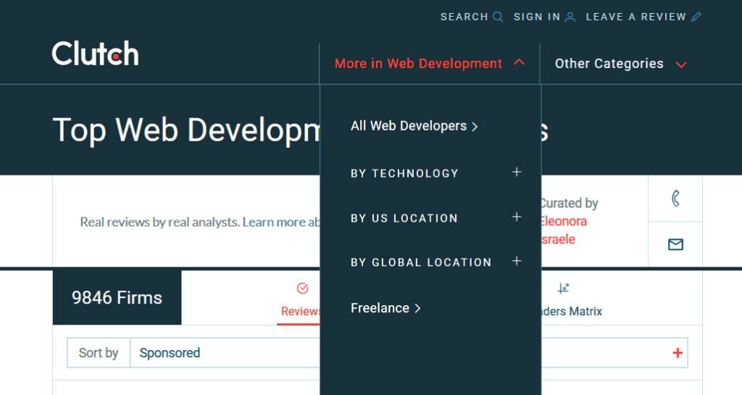Open the Learn more about link

(282, 222)
